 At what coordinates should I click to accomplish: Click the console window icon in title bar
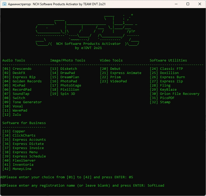(x=4, y=4)
